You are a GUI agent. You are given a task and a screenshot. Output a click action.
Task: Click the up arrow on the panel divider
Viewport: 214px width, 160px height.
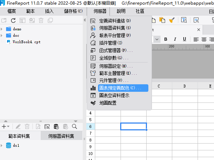pos(6,121)
